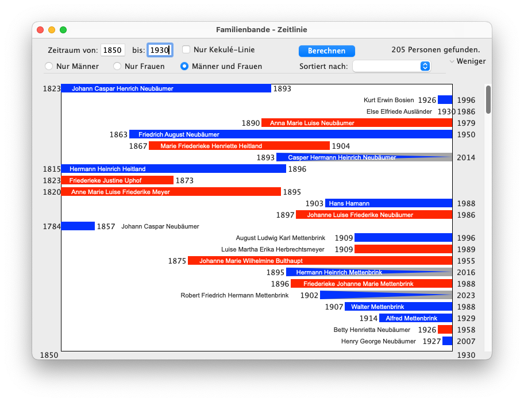
Task: Select the Nur Frauen radio button
Action: (x=117, y=66)
